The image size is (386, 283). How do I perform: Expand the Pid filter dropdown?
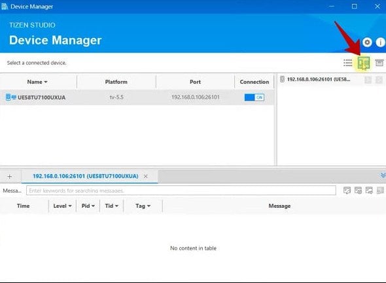point(93,206)
